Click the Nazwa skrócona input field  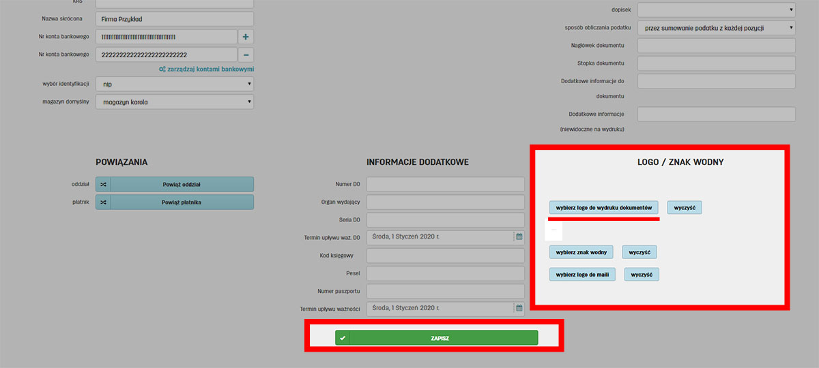click(174, 19)
